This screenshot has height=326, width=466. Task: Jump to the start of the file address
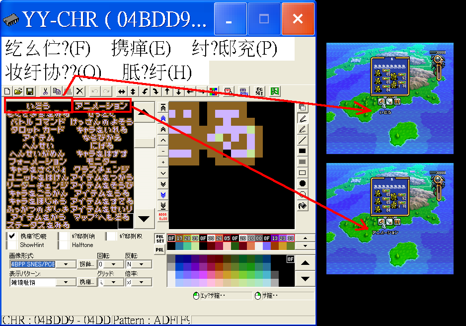[163, 107]
